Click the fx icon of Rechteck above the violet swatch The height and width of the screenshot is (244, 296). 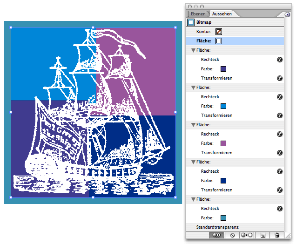coord(280,60)
